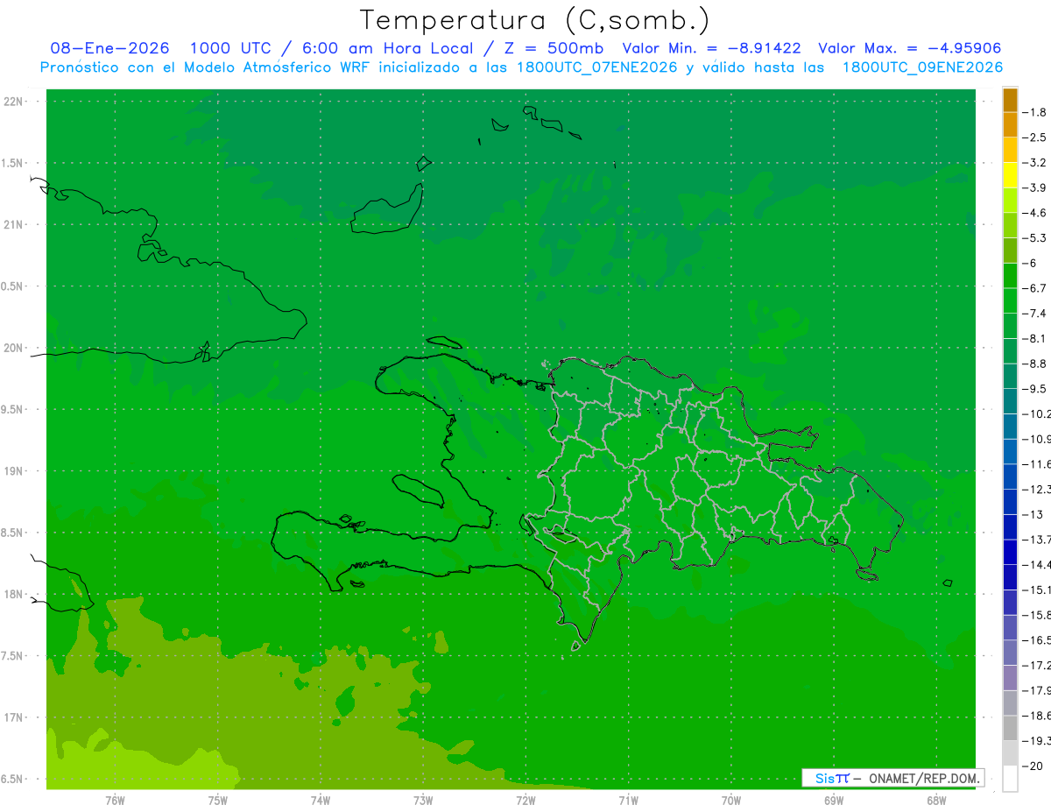Select the dark orange swatch atop the colorbar

(1010, 100)
